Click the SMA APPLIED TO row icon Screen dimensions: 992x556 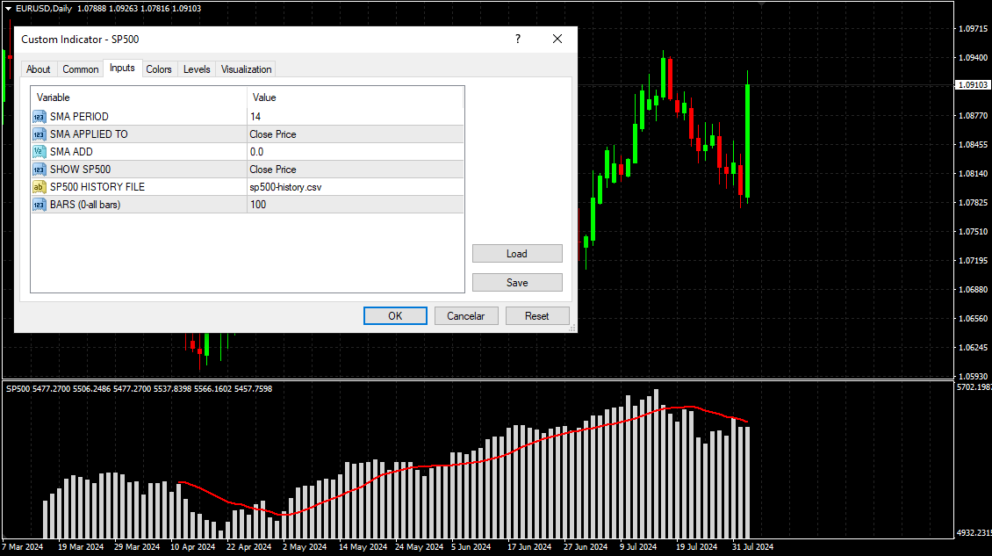(39, 134)
